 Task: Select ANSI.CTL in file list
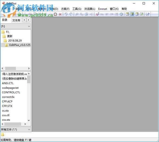pos(8,83)
